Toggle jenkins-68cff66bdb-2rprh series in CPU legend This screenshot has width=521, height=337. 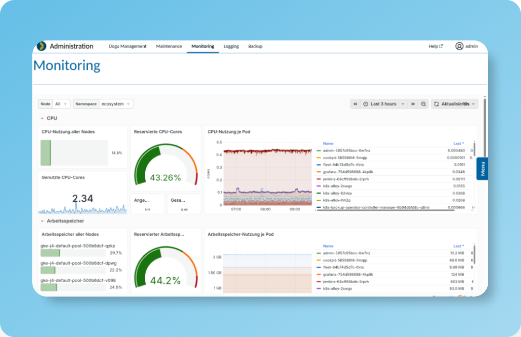pyautogui.click(x=345, y=179)
